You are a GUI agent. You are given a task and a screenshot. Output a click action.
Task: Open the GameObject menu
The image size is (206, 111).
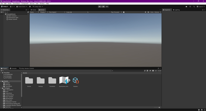[16, 4]
